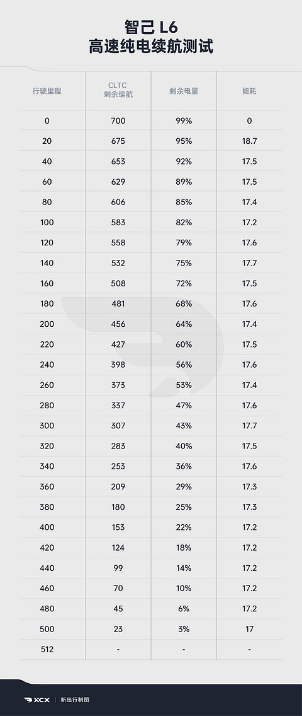The image size is (302, 716).
Task: Click the 700 remaining range cell
Action: pyautogui.click(x=118, y=121)
